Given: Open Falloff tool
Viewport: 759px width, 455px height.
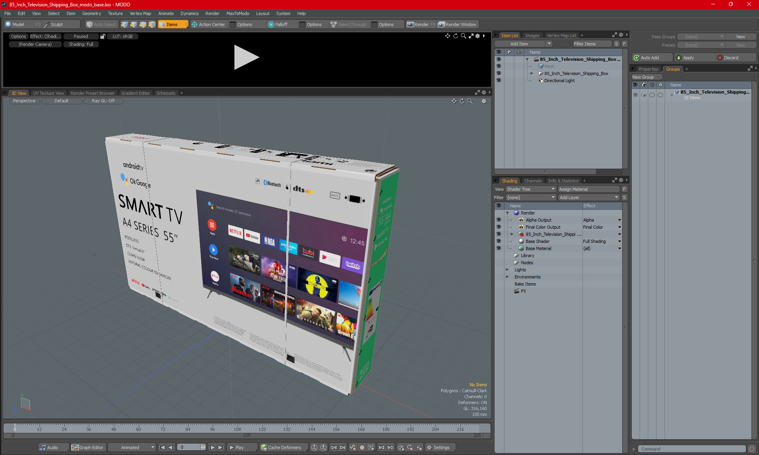Looking at the screenshot, I should click(x=278, y=24).
